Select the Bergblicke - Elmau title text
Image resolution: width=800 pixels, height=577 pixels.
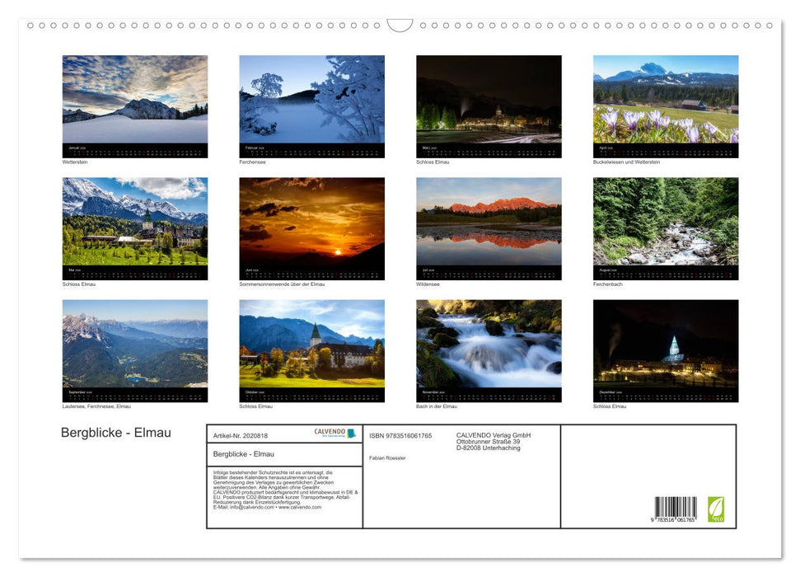115,433
